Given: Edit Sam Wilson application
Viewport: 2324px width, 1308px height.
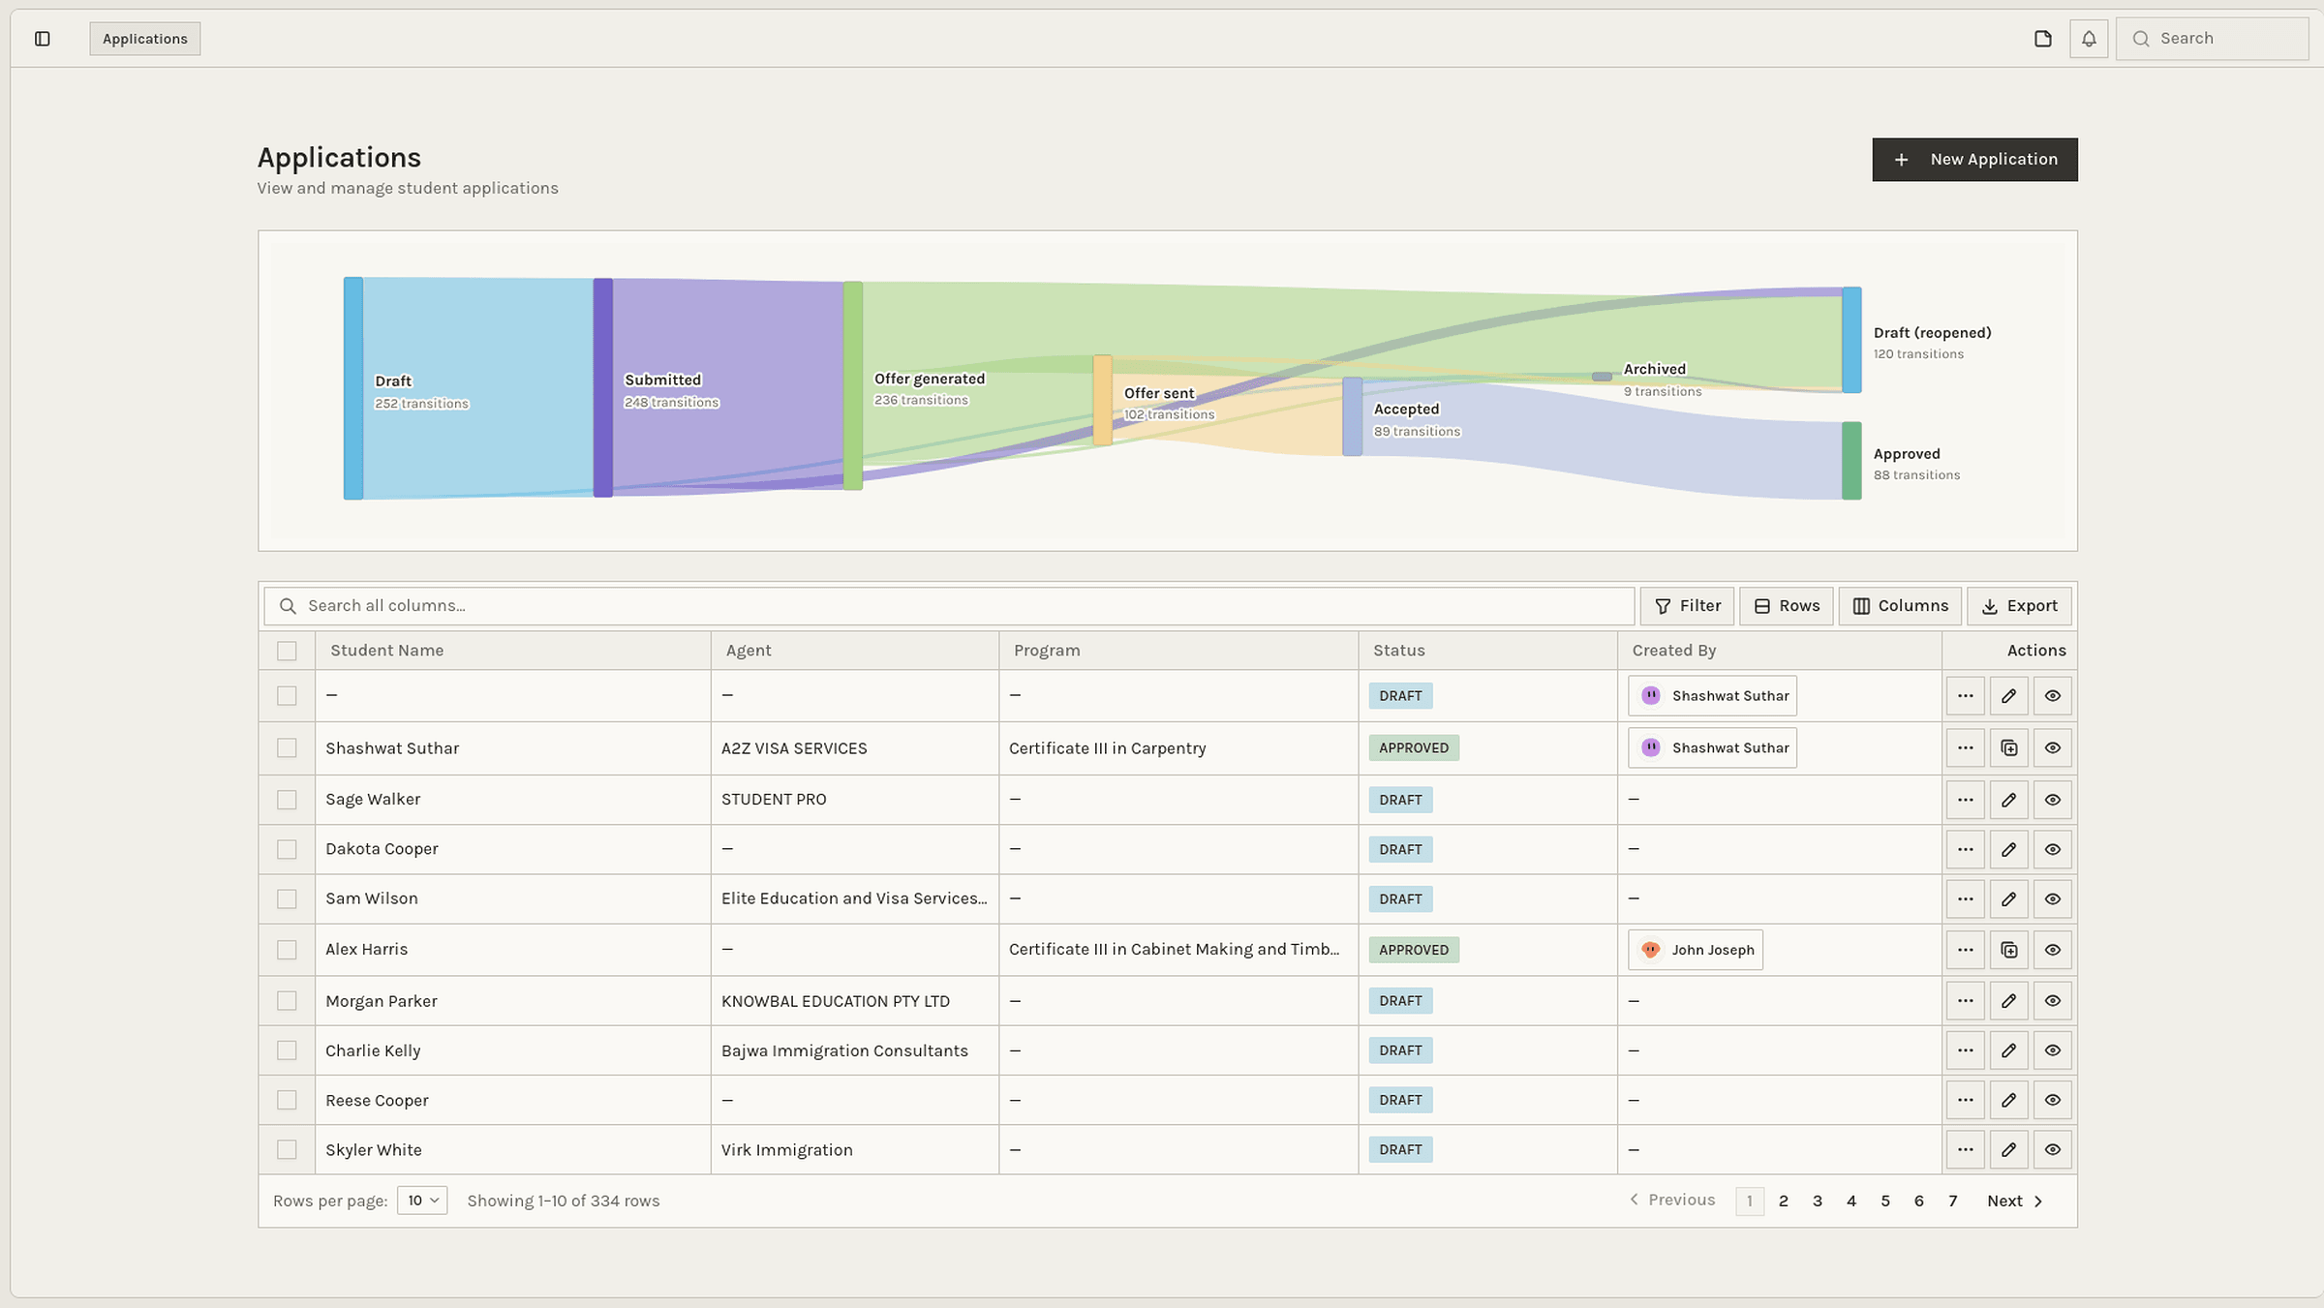Looking at the screenshot, I should 2009,898.
